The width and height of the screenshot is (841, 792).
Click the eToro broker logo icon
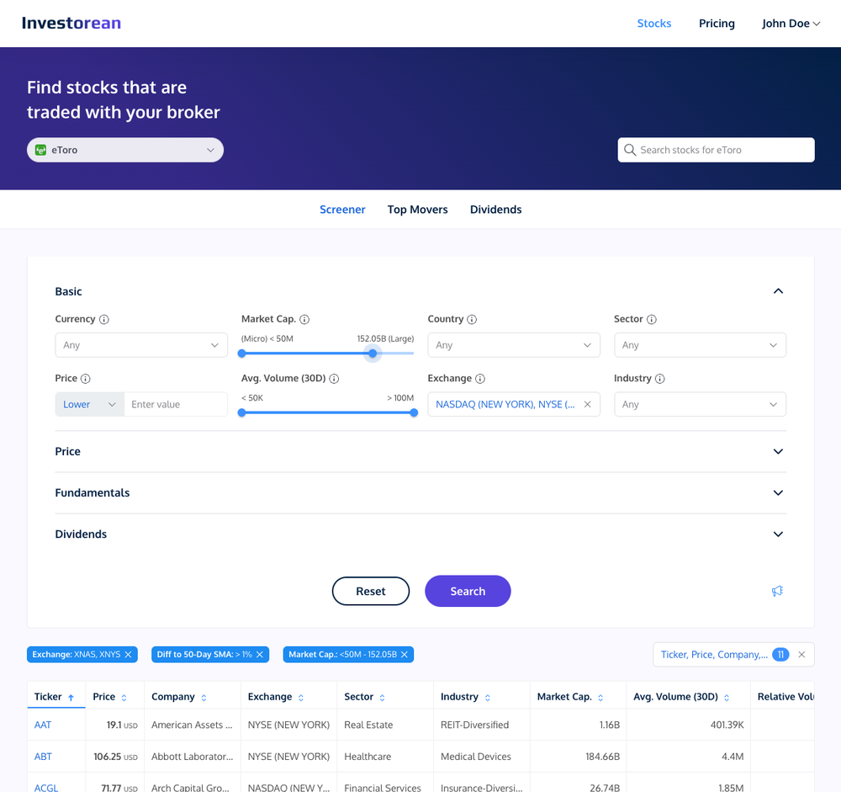click(40, 150)
